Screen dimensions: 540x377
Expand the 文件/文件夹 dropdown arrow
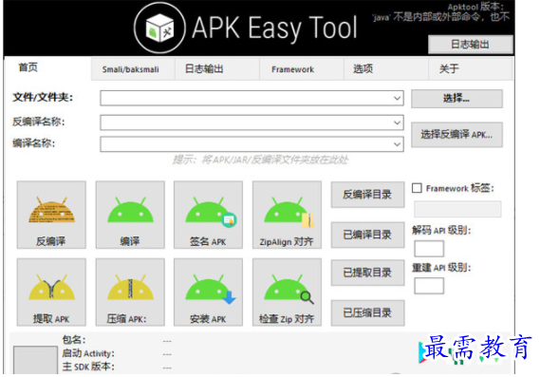(397, 98)
